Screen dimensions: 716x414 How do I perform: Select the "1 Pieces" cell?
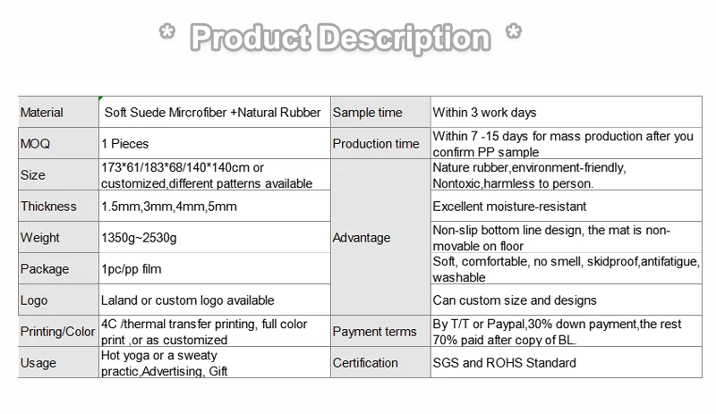click(213, 144)
